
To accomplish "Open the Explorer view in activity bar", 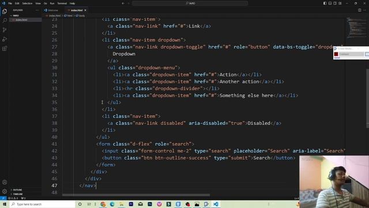I will [x=5, y=12].
